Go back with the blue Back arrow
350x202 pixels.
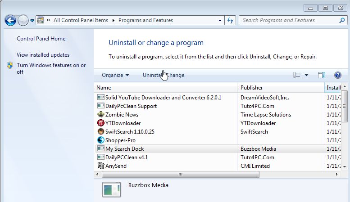click(x=10, y=21)
